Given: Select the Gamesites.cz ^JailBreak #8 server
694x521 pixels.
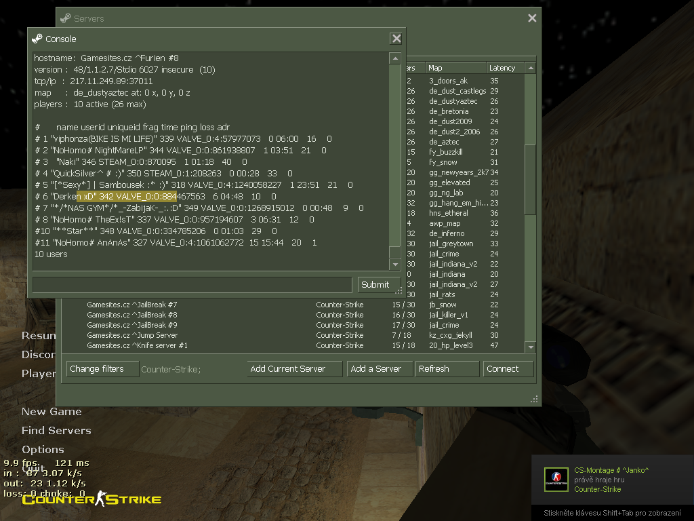Looking at the screenshot, I should point(293,315).
